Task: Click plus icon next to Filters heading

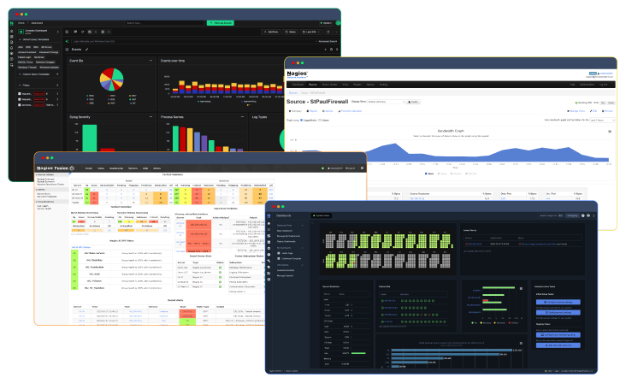Action: [57, 85]
